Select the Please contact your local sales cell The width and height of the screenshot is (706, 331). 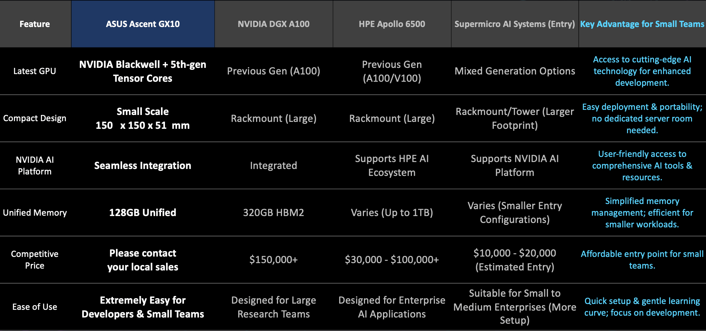pyautogui.click(x=143, y=260)
